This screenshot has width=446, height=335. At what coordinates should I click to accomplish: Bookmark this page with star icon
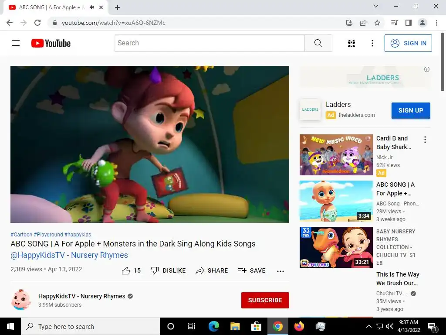pyautogui.click(x=377, y=23)
